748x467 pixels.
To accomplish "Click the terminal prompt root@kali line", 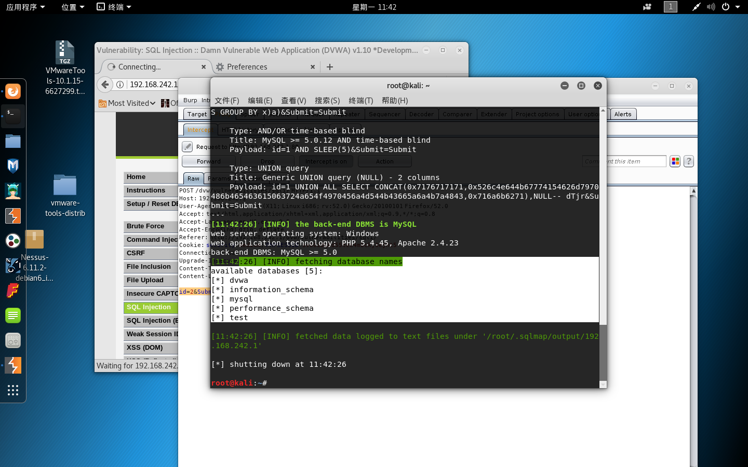I will [239, 383].
